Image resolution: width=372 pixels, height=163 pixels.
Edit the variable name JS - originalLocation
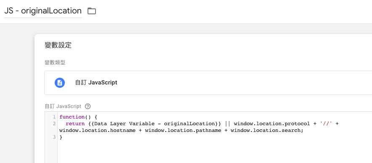click(x=43, y=11)
